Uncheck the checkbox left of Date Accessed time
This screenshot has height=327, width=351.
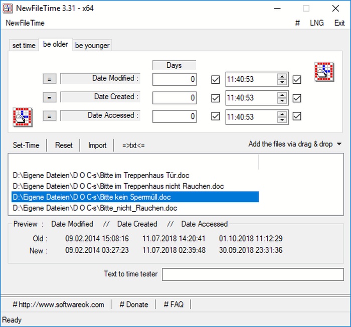(216, 116)
